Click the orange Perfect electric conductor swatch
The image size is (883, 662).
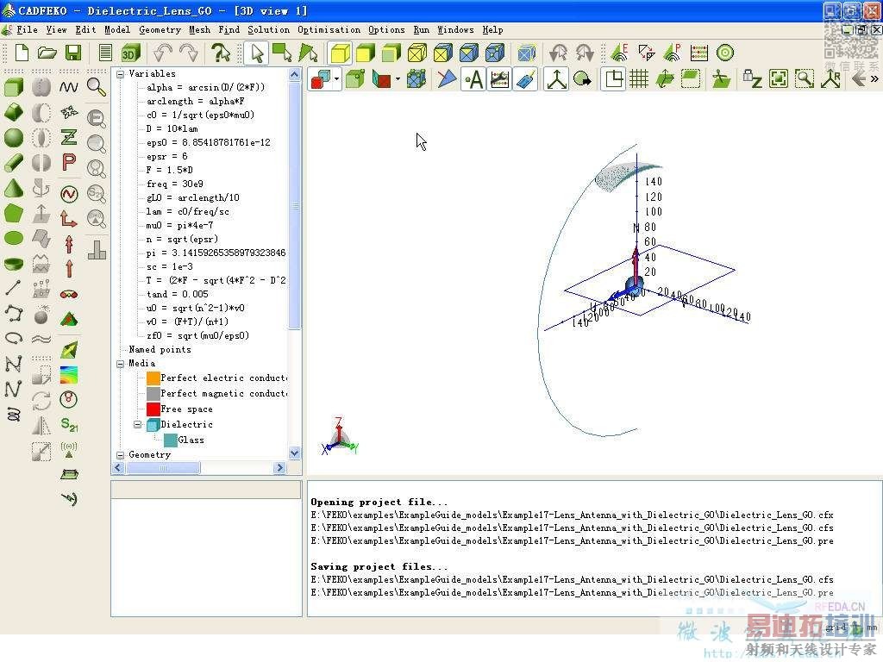153,378
